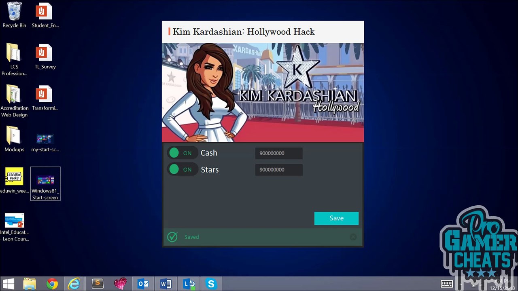
Task: Toggle the Stars ON switch
Action: pos(182,169)
